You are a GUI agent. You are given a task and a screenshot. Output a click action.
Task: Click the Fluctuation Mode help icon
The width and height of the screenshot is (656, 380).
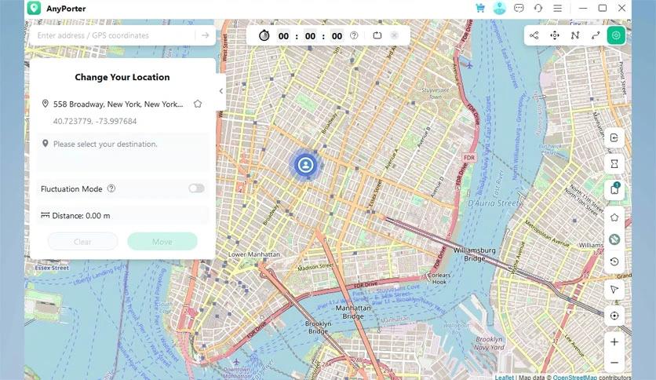click(x=111, y=188)
